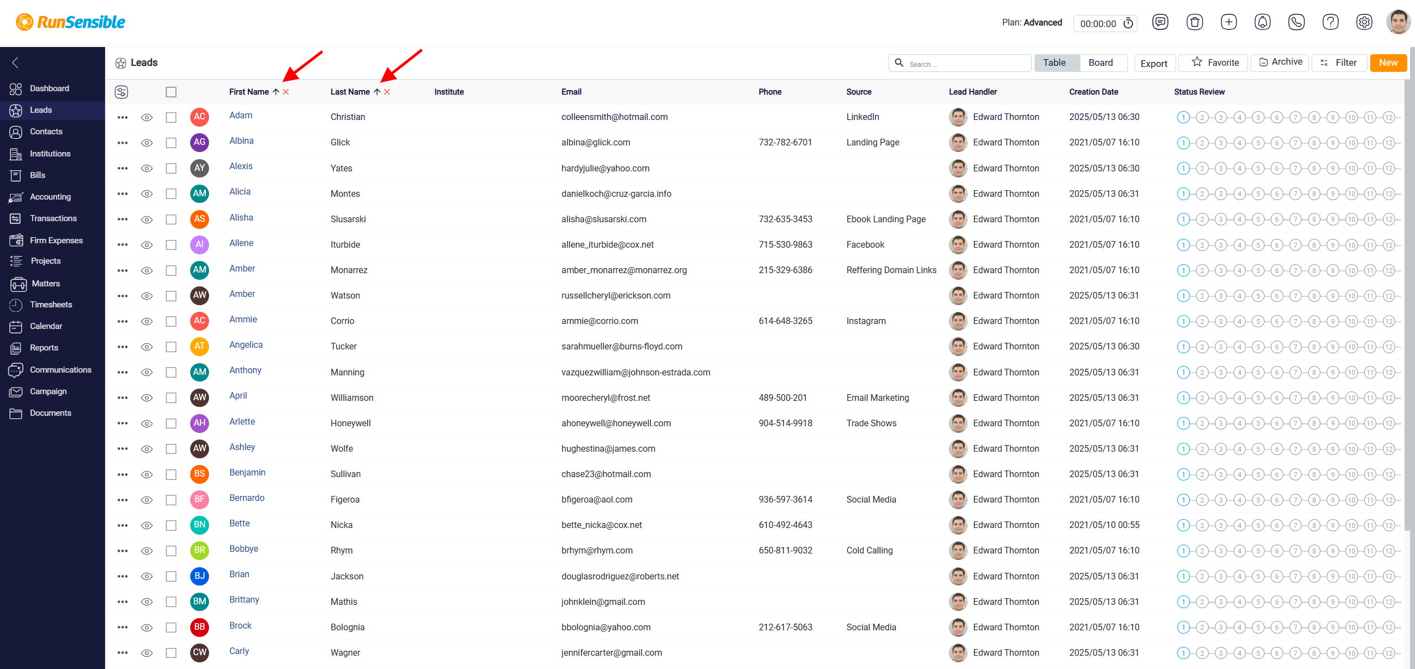Toggle the eye icon for Adam Christian

click(147, 117)
